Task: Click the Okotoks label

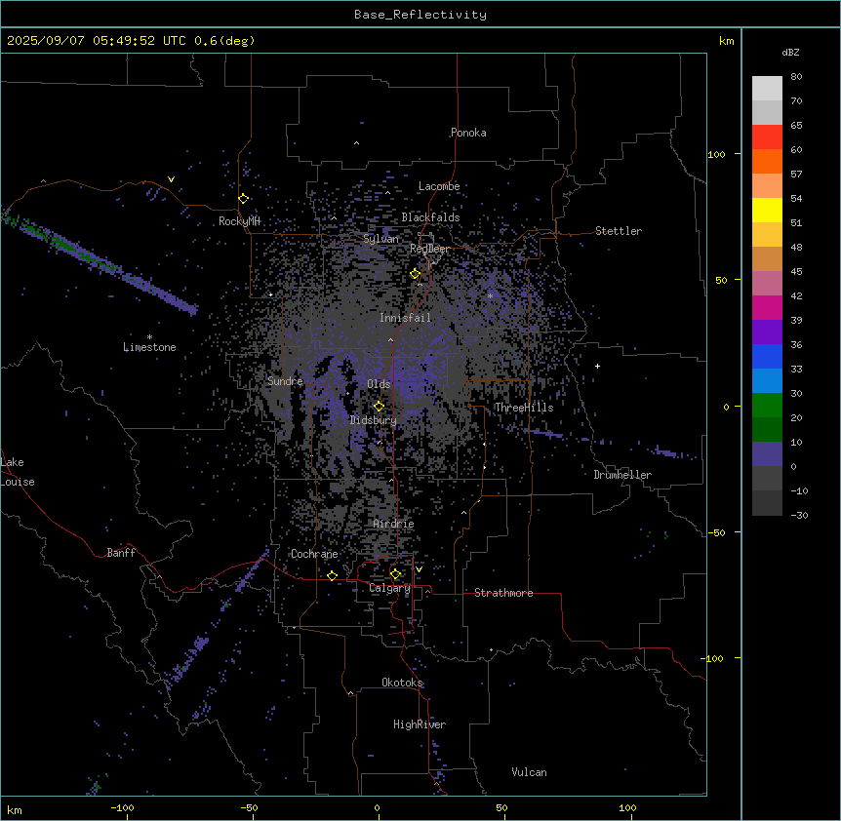Action: pyautogui.click(x=402, y=683)
